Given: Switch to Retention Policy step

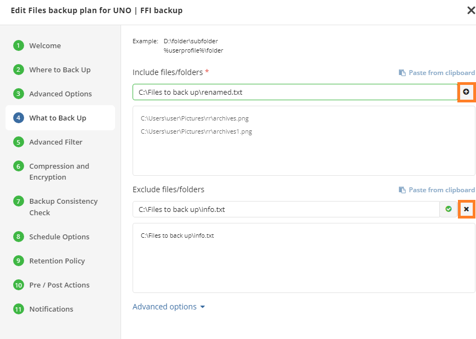Looking at the screenshot, I should click(x=57, y=261).
